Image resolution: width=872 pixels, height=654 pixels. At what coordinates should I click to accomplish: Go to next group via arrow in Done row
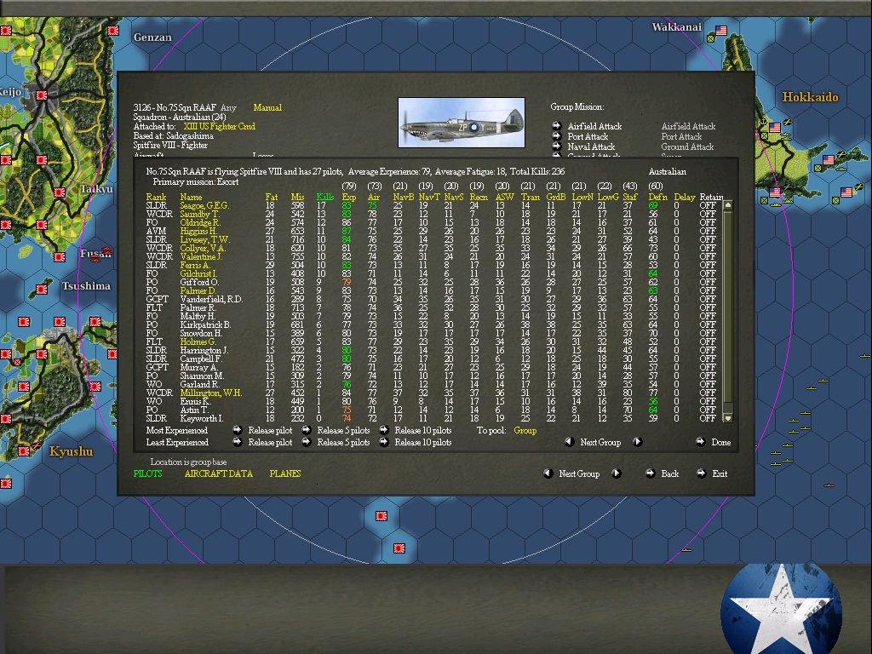(x=638, y=442)
